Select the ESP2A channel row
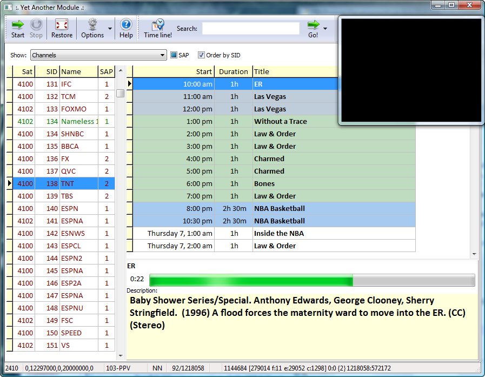The image size is (485, 377). point(64,283)
